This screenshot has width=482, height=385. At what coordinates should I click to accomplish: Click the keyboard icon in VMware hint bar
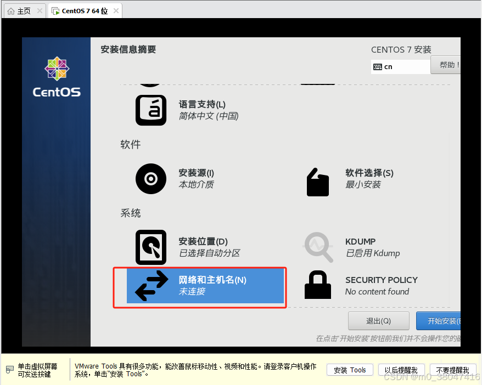click(x=10, y=369)
